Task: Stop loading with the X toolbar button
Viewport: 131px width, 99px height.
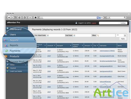Action: pos(30,18)
